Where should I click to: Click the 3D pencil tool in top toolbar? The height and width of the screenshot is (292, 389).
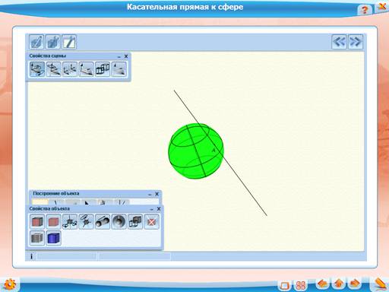click(x=36, y=42)
